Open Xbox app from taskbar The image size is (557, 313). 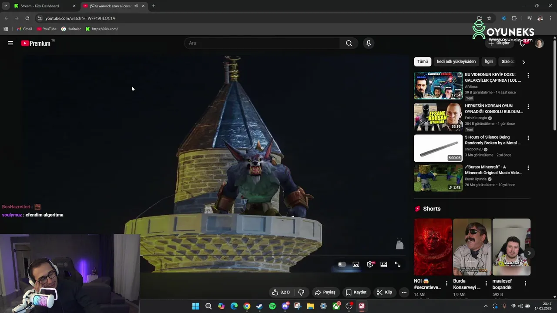[336, 306]
